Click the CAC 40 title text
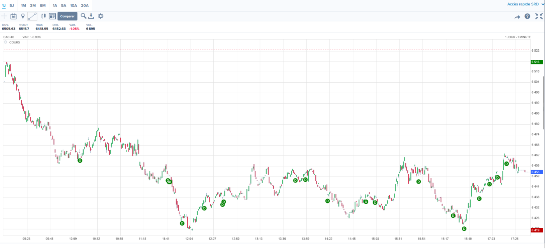The image size is (545, 250). pos(9,37)
